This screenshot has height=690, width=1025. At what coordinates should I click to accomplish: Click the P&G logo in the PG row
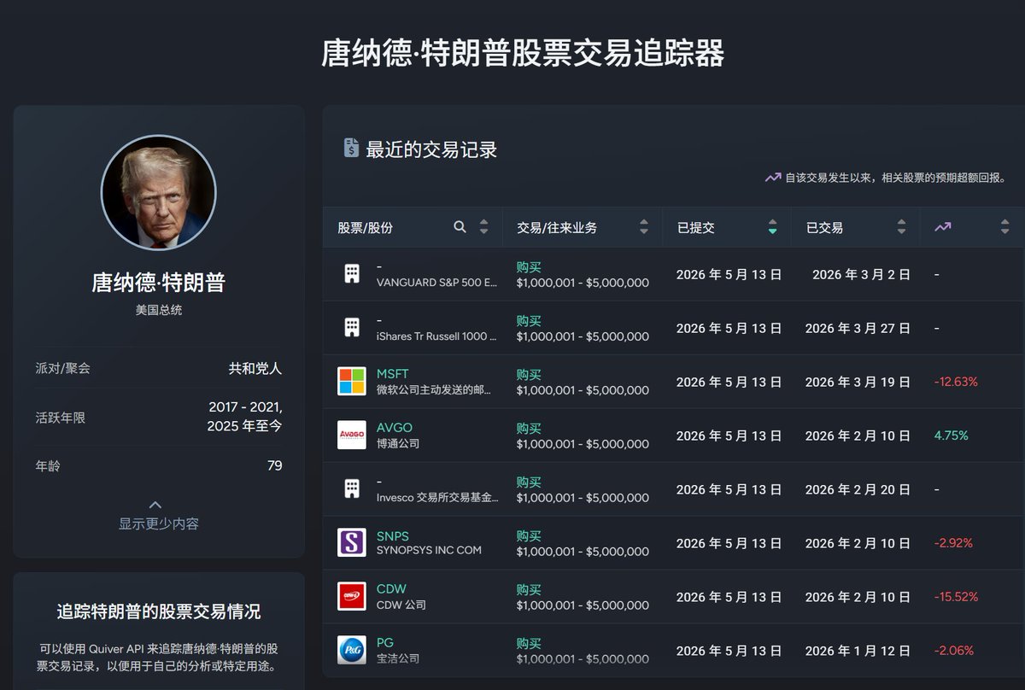[351, 651]
